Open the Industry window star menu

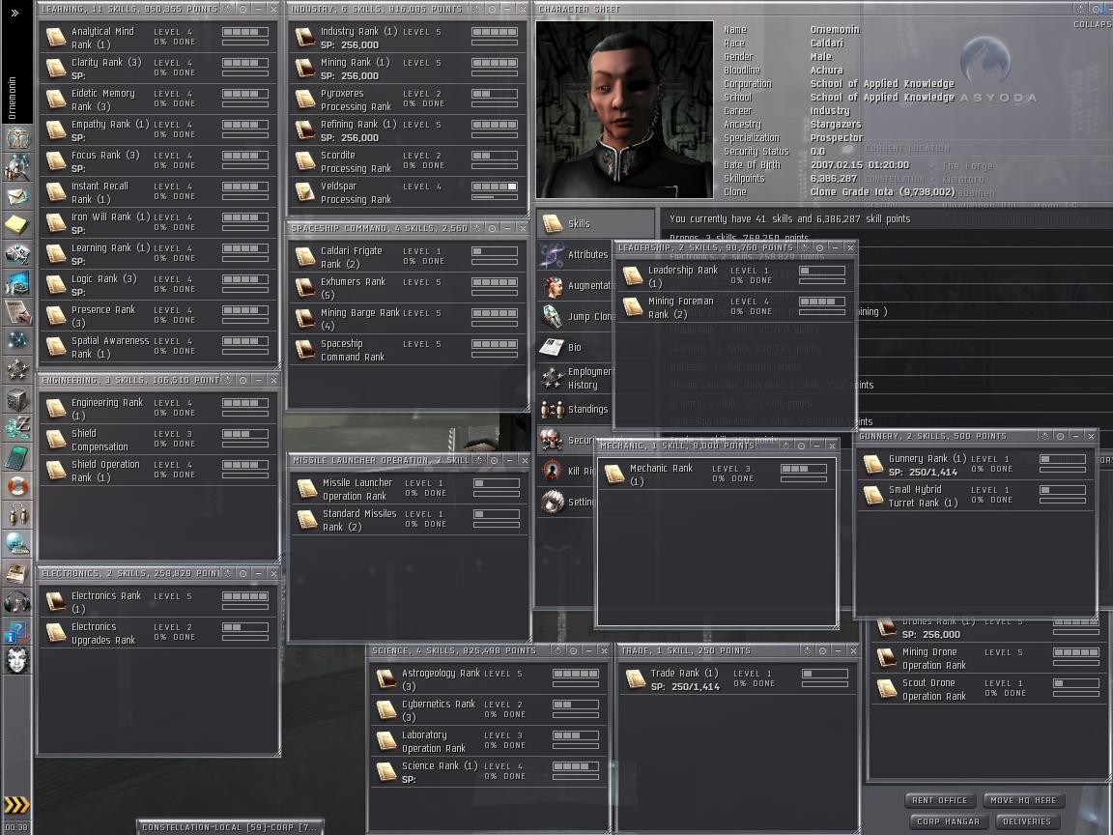click(477, 10)
